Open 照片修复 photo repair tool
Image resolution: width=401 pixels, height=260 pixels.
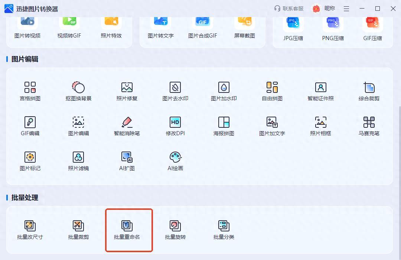point(127,91)
